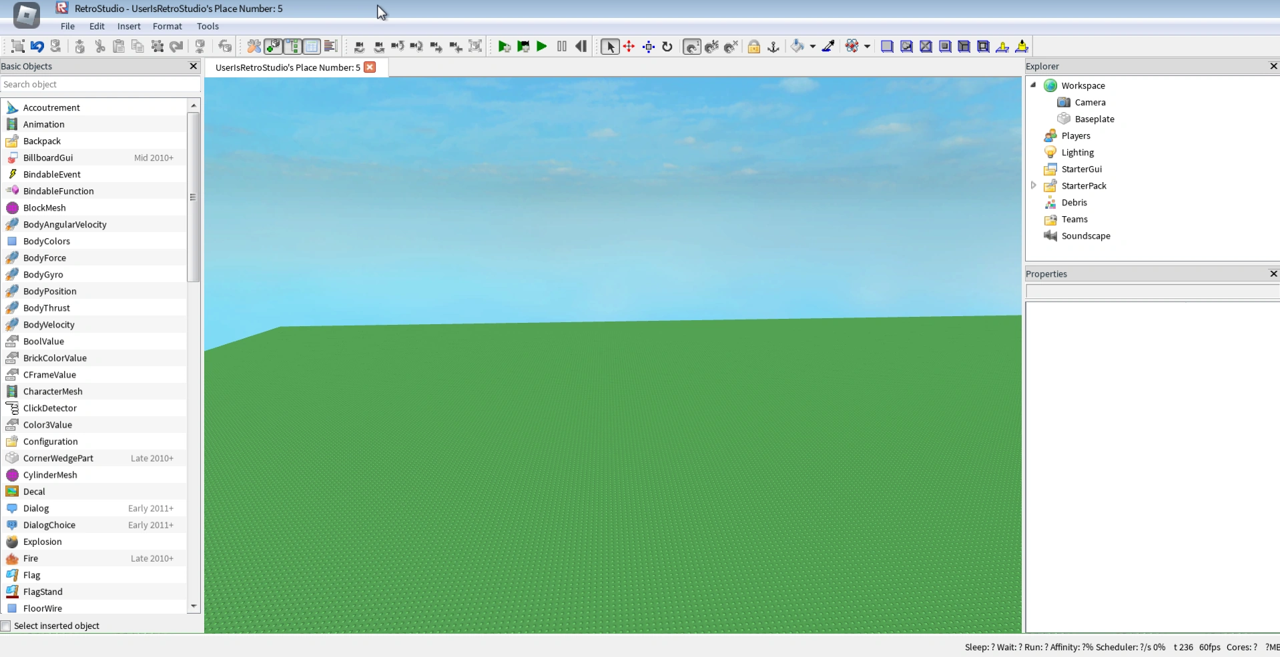Open the Edit menu
Viewport: 1280px width, 657px height.
97,26
